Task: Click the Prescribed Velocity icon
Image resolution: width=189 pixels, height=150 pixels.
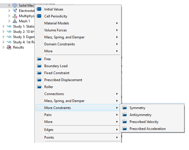Action: [x=125, y=122]
